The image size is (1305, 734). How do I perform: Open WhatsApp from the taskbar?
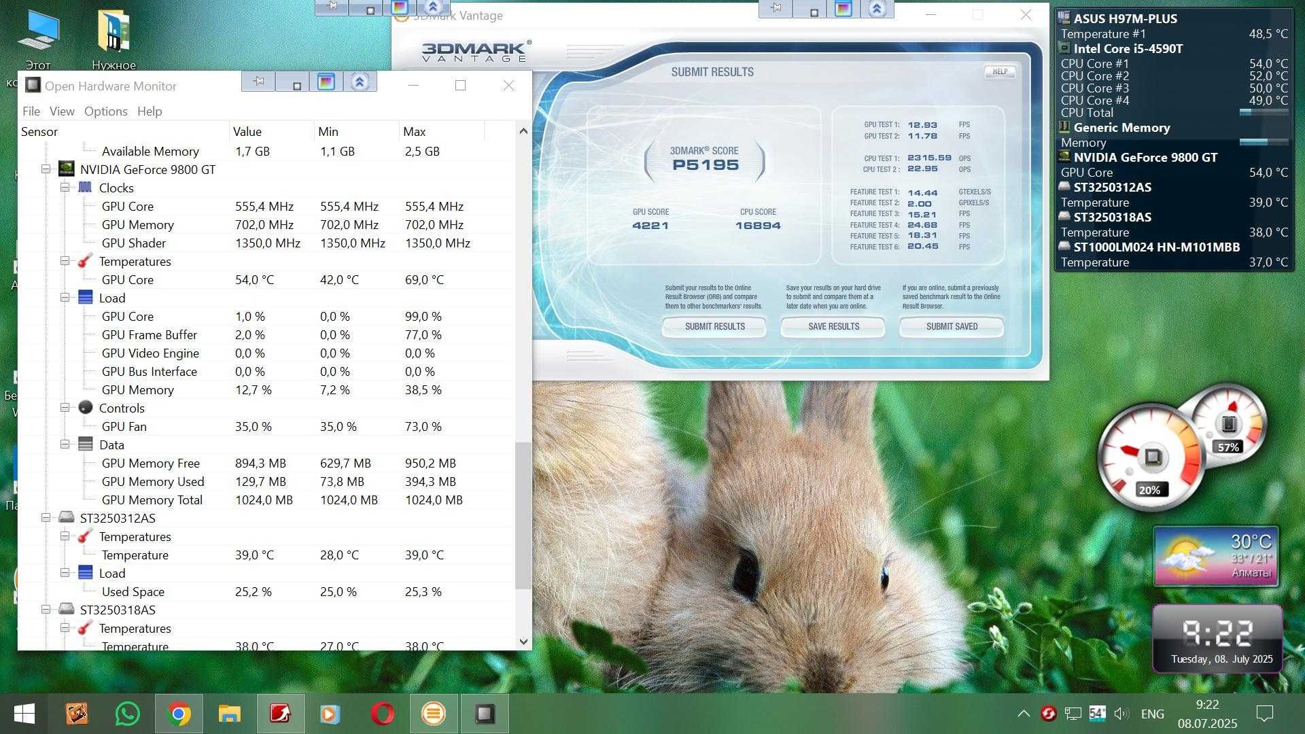128,714
